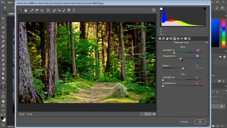Open the Tone Curve panel tab

coord(164,38)
